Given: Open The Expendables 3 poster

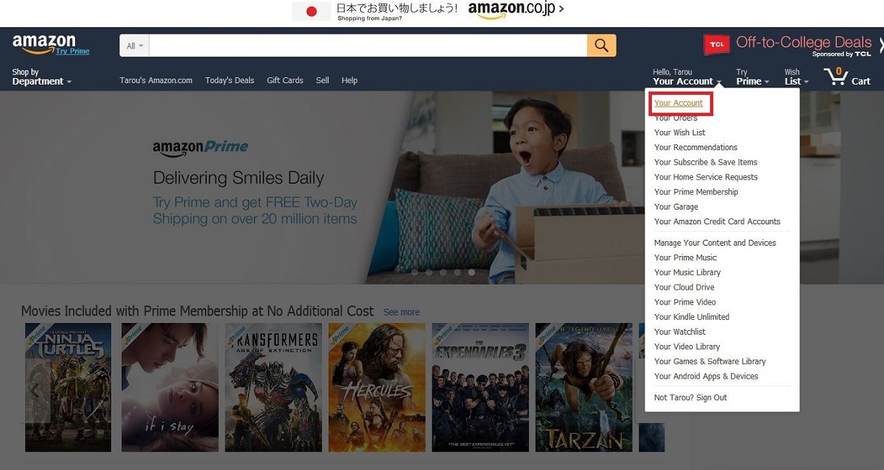Looking at the screenshot, I should 480,388.
